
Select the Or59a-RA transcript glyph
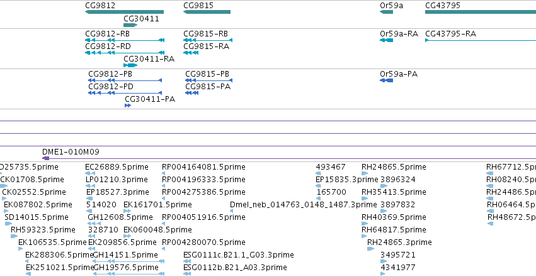click(x=386, y=40)
